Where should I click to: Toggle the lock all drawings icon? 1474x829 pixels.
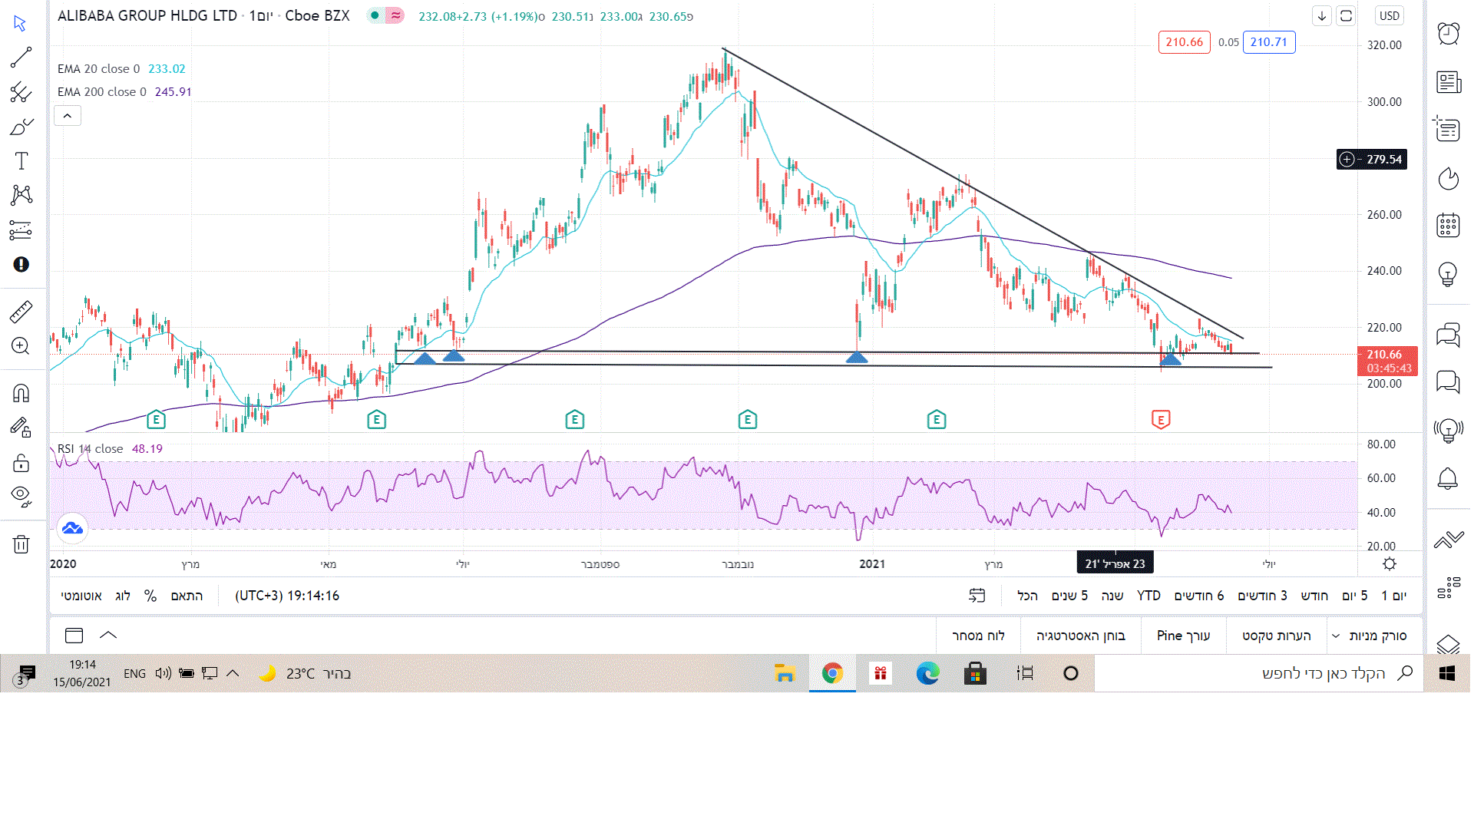pos(21,463)
